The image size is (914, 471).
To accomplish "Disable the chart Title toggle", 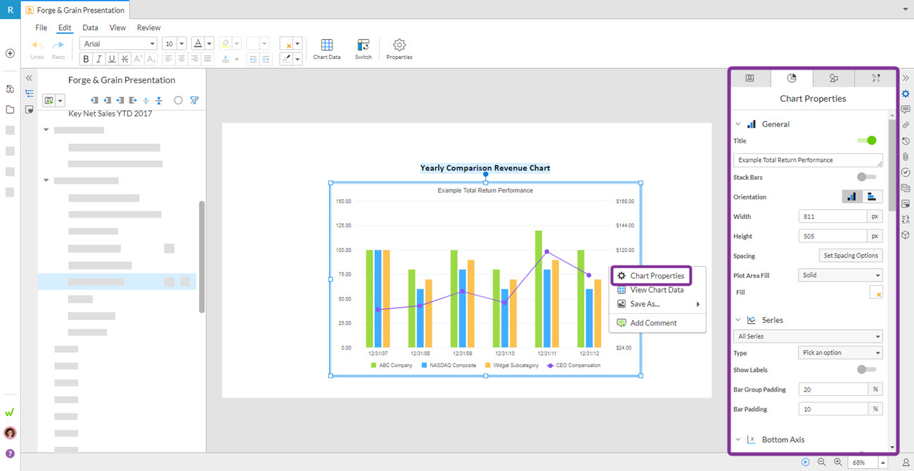I will pyautogui.click(x=868, y=140).
